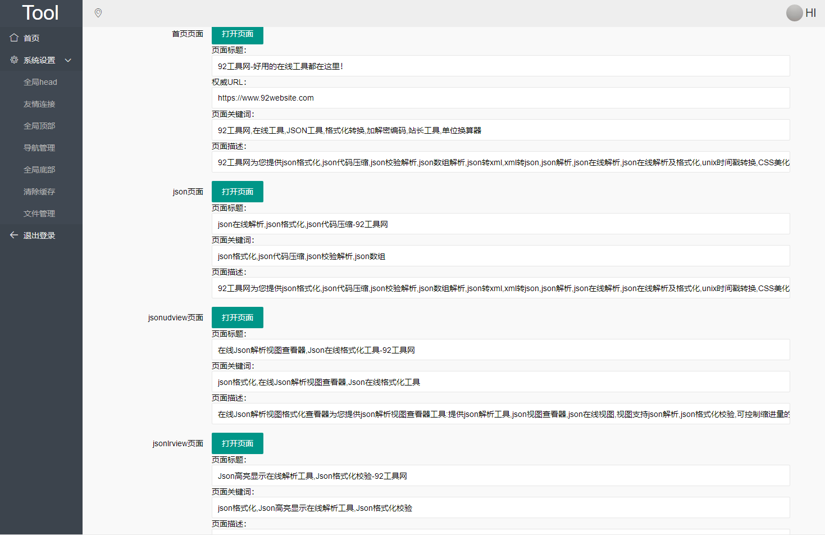Click the user avatar circle
The width and height of the screenshot is (825, 535).
794,13
